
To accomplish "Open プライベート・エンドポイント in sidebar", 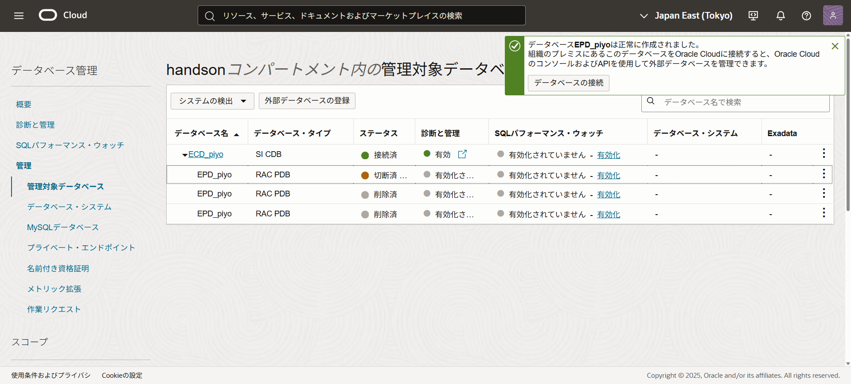I will [x=81, y=248].
